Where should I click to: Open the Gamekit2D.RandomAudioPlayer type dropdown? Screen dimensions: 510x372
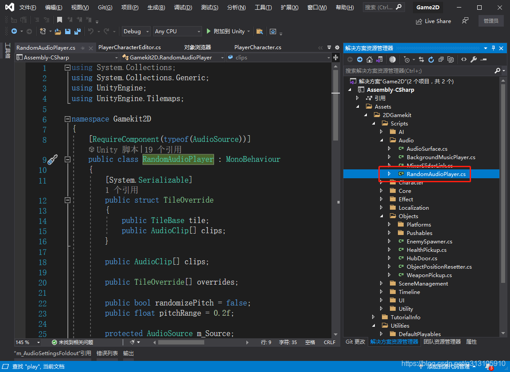click(173, 58)
